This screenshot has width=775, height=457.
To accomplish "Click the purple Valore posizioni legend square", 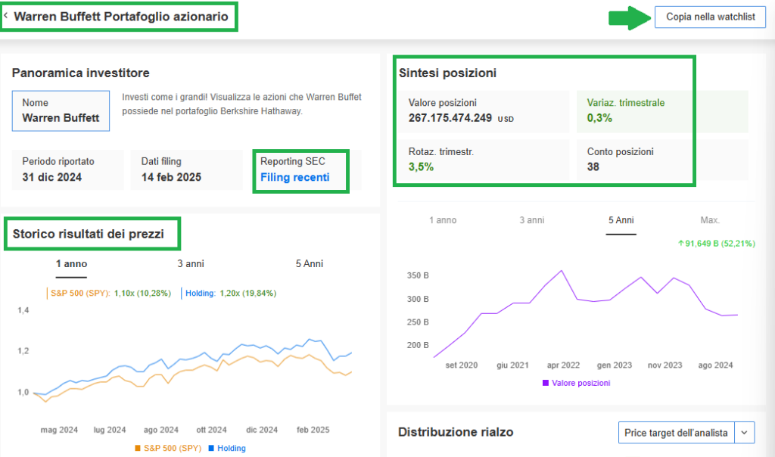I will coord(545,383).
